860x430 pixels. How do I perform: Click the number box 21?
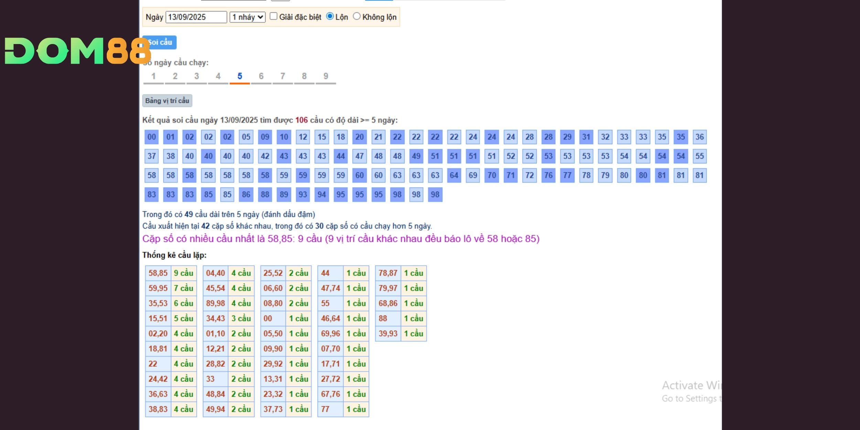coord(378,137)
